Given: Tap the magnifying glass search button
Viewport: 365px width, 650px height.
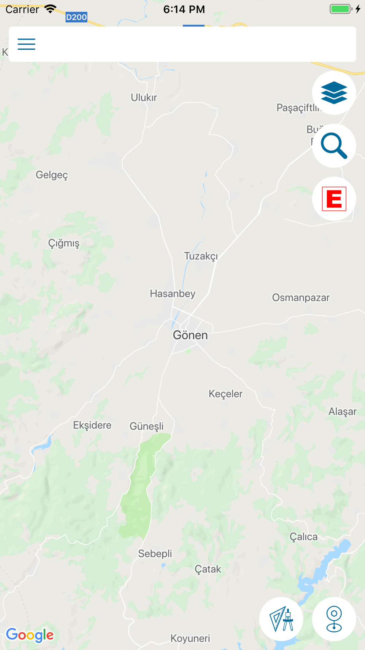Looking at the screenshot, I should coord(334,146).
